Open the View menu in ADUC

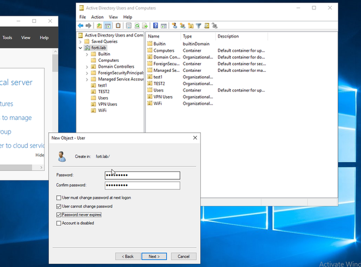click(x=113, y=17)
